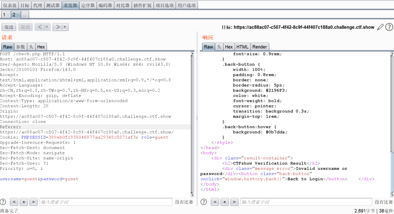Open the history dropdown beside the forward arrow

click(65, 27)
